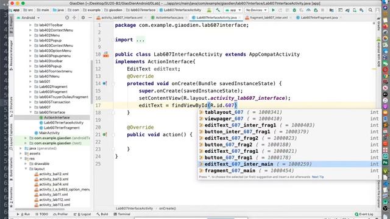
Task: Open the Structure tool window
Action: click(11, 107)
